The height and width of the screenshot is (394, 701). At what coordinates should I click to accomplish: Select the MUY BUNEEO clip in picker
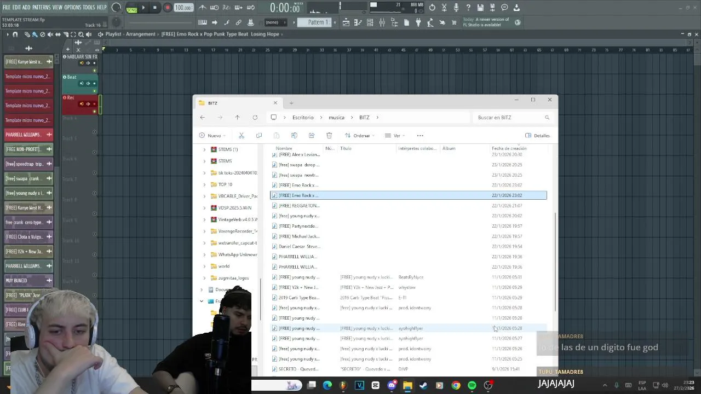coord(28,280)
